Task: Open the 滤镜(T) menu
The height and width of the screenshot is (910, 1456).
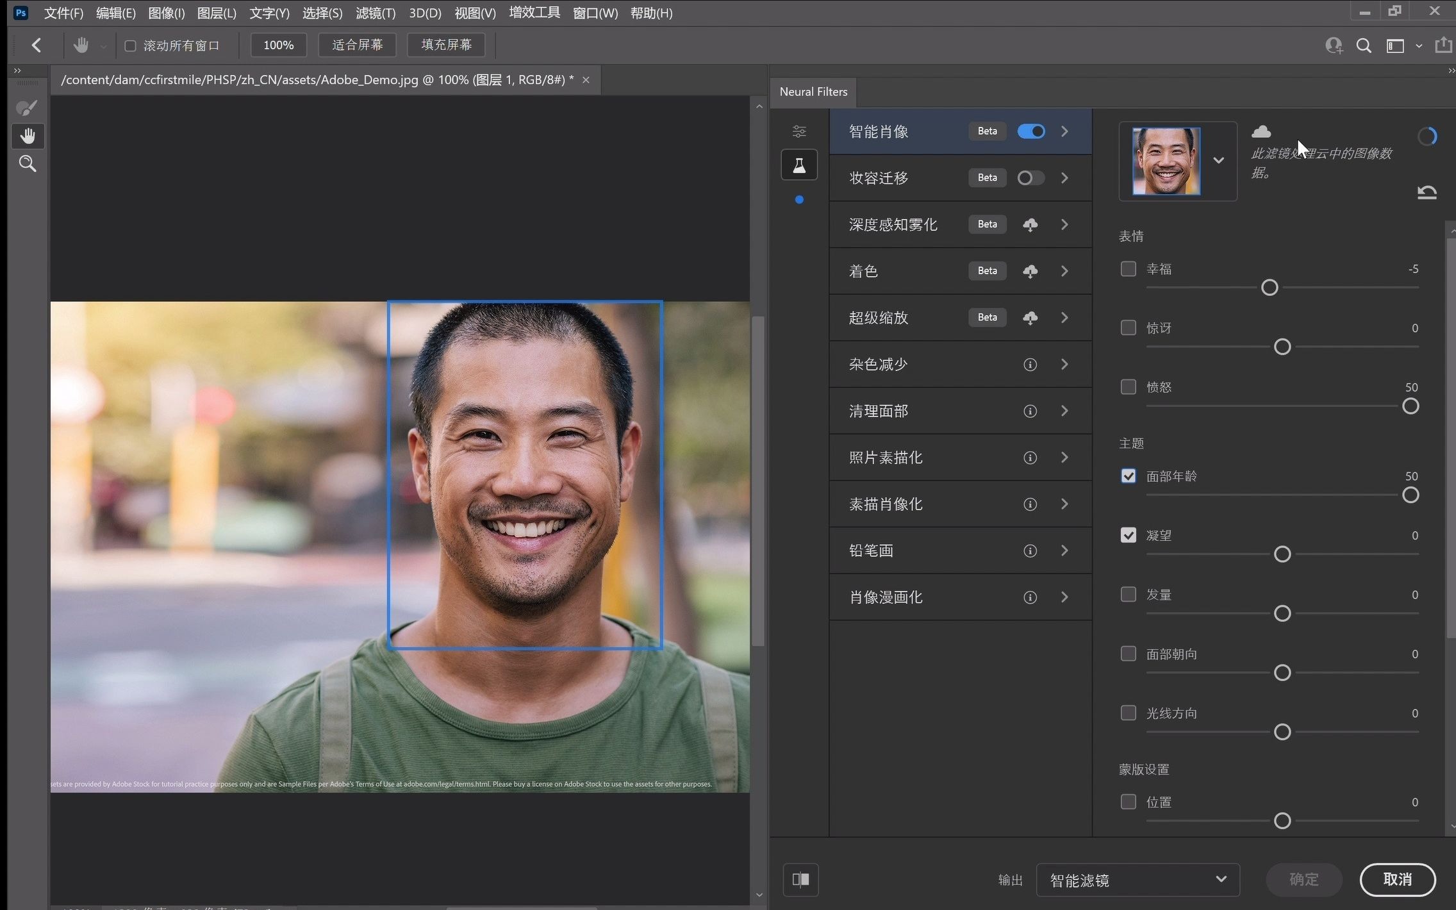Action: point(376,13)
